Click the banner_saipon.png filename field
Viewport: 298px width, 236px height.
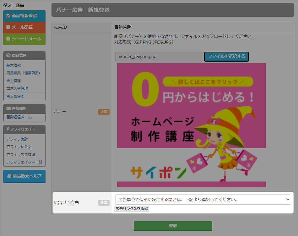pyautogui.click(x=158, y=56)
